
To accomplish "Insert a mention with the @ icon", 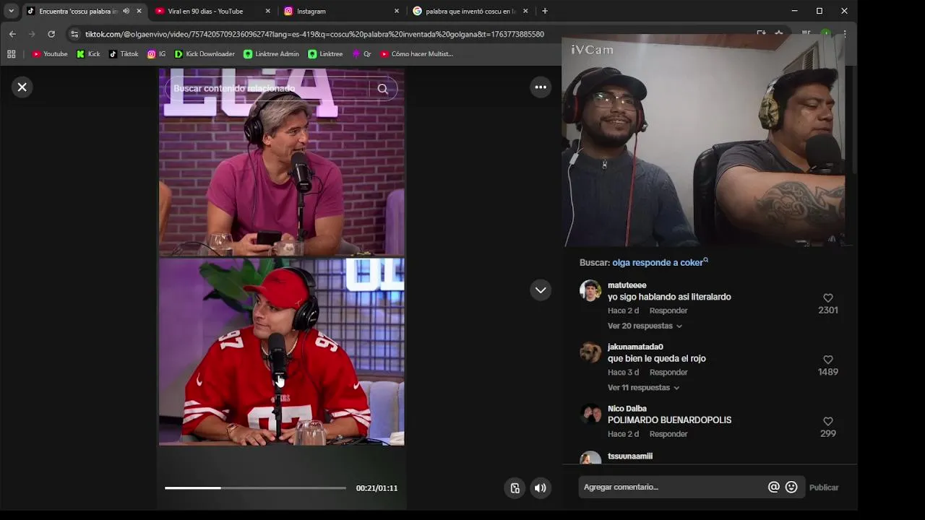I will click(773, 487).
